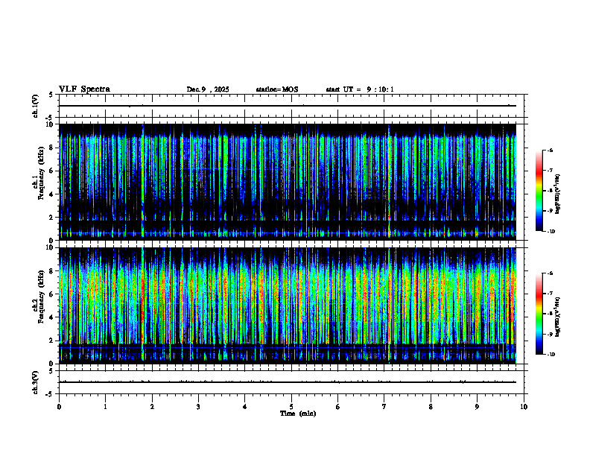Select the ch.2 colorbar "log(PSD)" unit label
This screenshot has height=456, width=590.
click(558, 317)
